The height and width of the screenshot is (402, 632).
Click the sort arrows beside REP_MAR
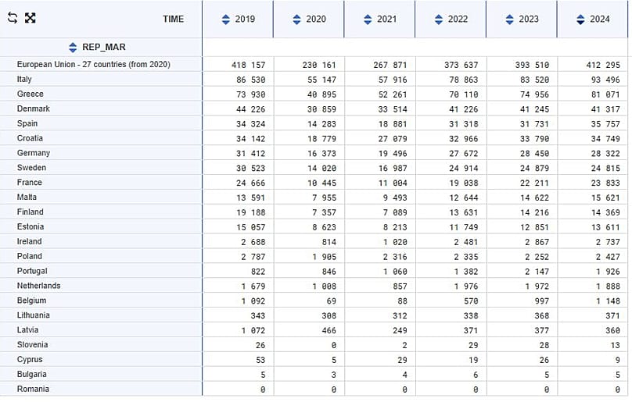pos(73,47)
